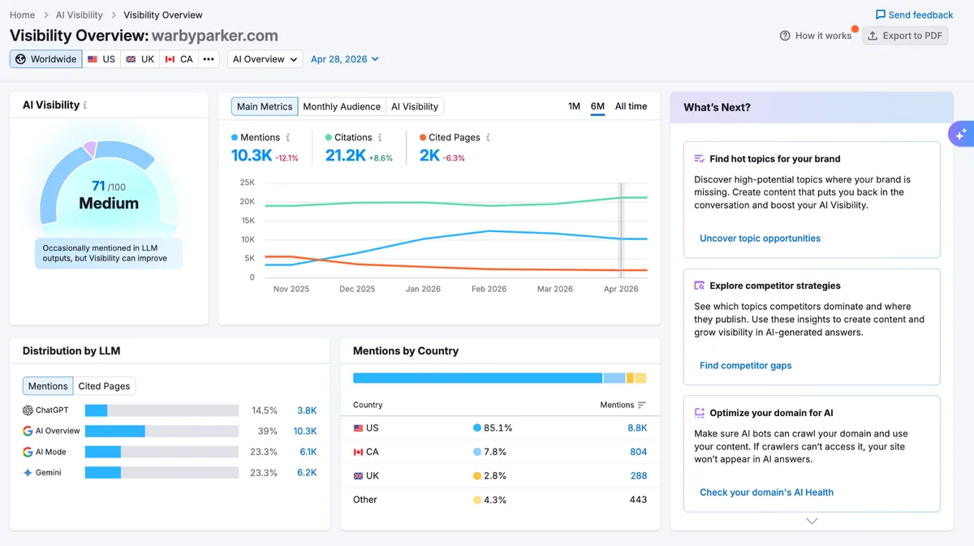974x546 pixels.
Task: Click the Google icon for AI Mode
Action: (28, 452)
